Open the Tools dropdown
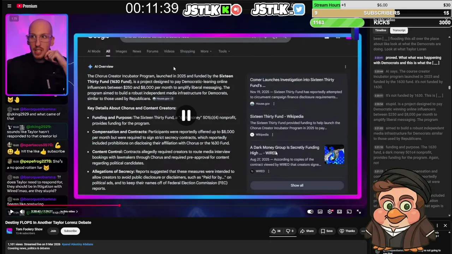The width and height of the screenshot is (452, 254). [x=224, y=51]
